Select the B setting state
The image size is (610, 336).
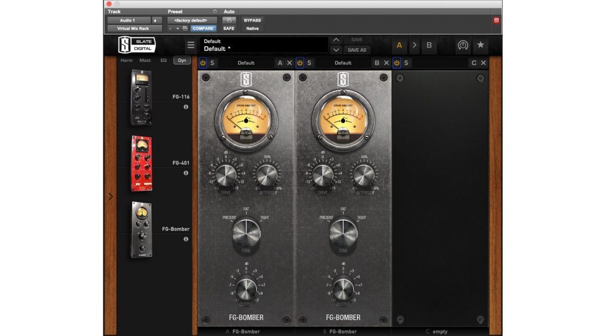point(429,45)
